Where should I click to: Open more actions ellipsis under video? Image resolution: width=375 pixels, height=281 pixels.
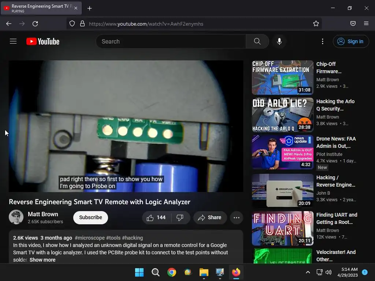(x=236, y=217)
